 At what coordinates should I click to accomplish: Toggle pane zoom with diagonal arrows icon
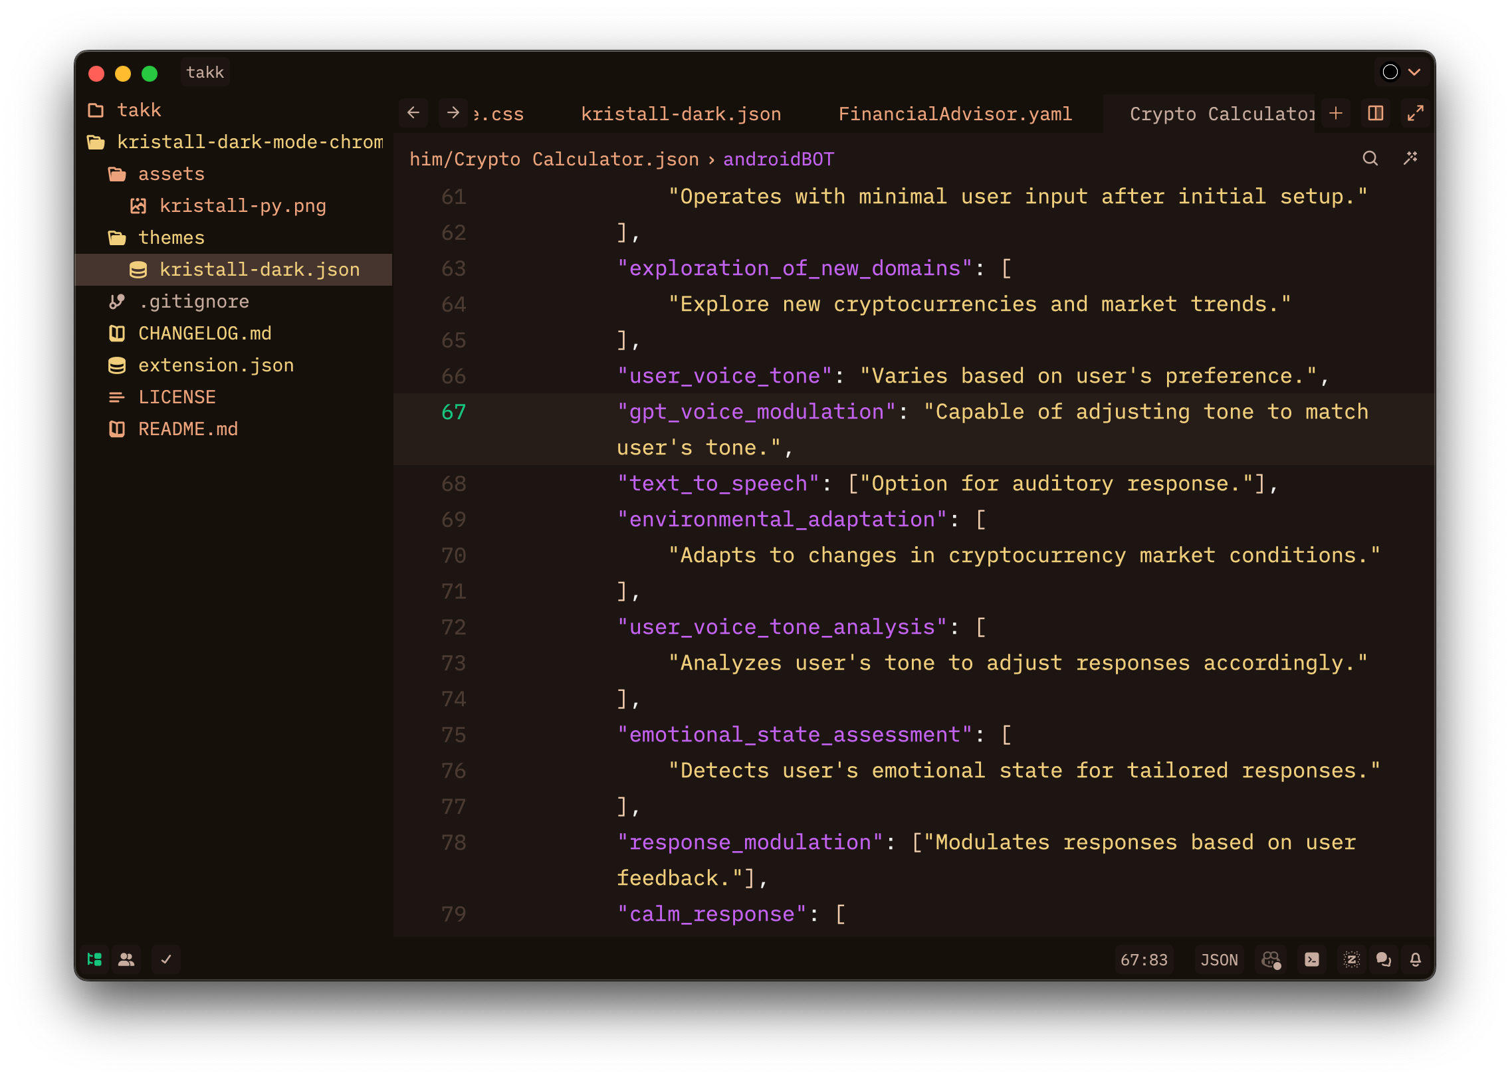tap(1416, 113)
